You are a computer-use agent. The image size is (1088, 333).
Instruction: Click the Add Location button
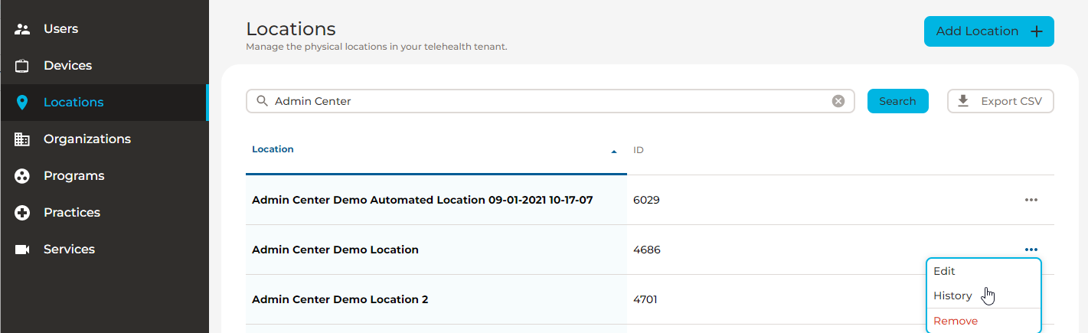pyautogui.click(x=988, y=31)
